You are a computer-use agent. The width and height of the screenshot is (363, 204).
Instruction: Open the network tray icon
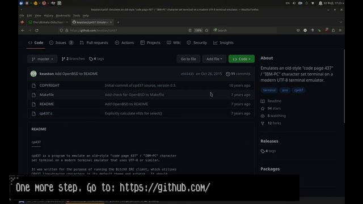pyautogui.click(x=313, y=3)
